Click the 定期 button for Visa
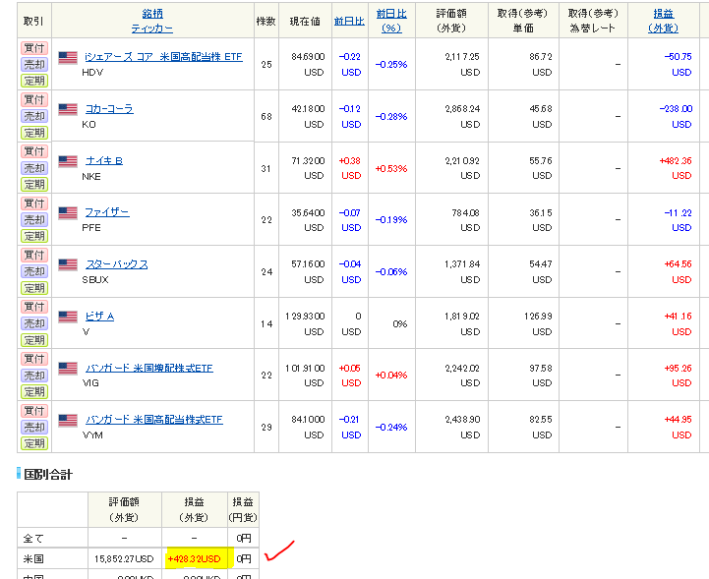Image resolution: width=709 pixels, height=579 pixels. click(34, 340)
